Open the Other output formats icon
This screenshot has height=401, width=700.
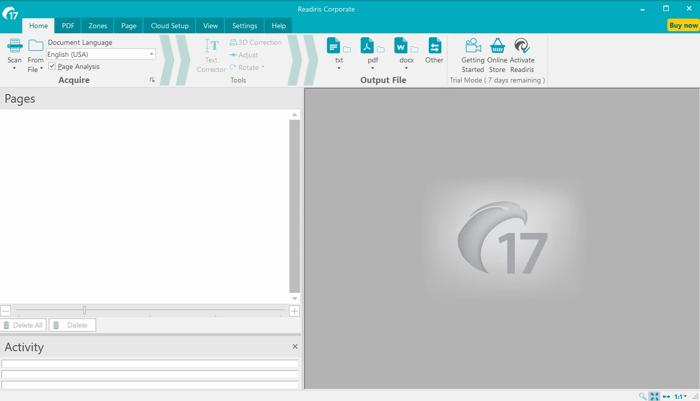tap(434, 46)
